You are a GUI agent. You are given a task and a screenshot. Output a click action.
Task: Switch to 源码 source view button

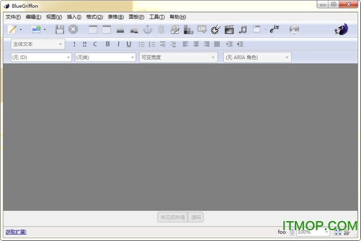pos(196,217)
